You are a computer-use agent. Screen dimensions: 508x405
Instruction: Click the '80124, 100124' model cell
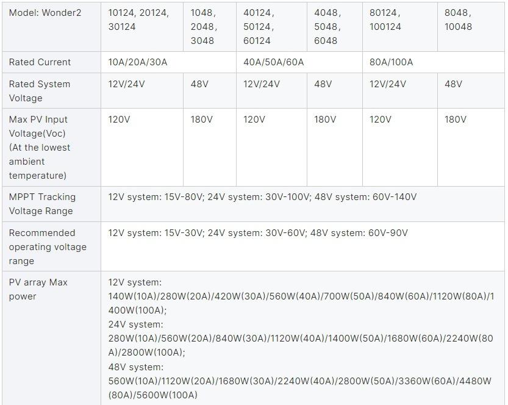[385, 20]
